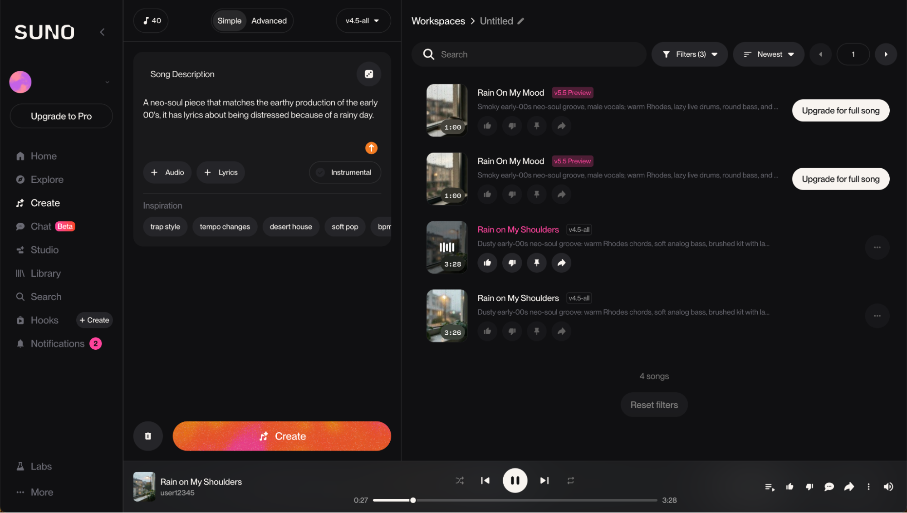
Task: Open the Newest sort dropdown
Action: pos(769,54)
